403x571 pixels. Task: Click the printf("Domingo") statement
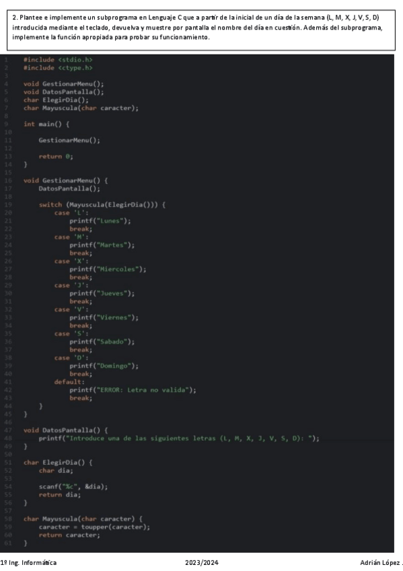tap(104, 366)
